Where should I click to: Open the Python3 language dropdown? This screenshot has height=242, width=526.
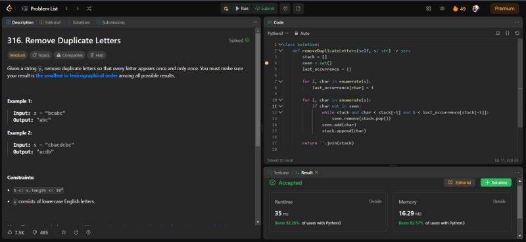click(277, 33)
